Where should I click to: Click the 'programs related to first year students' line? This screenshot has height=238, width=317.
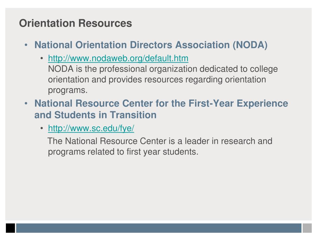point(123,152)
